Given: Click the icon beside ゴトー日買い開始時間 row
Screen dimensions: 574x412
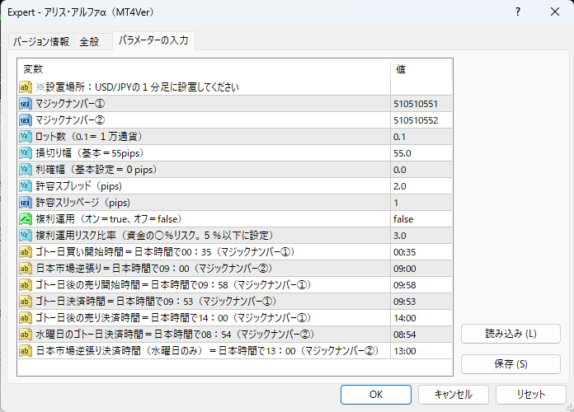Looking at the screenshot, I should [26, 252].
